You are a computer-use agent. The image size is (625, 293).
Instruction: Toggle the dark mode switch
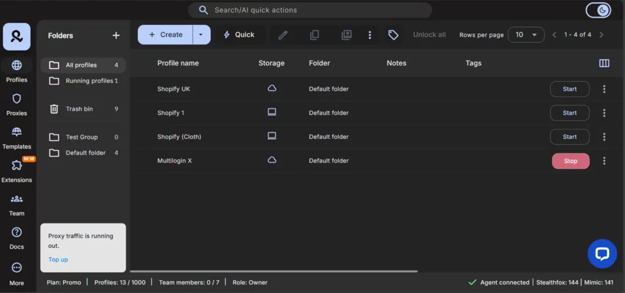598,10
